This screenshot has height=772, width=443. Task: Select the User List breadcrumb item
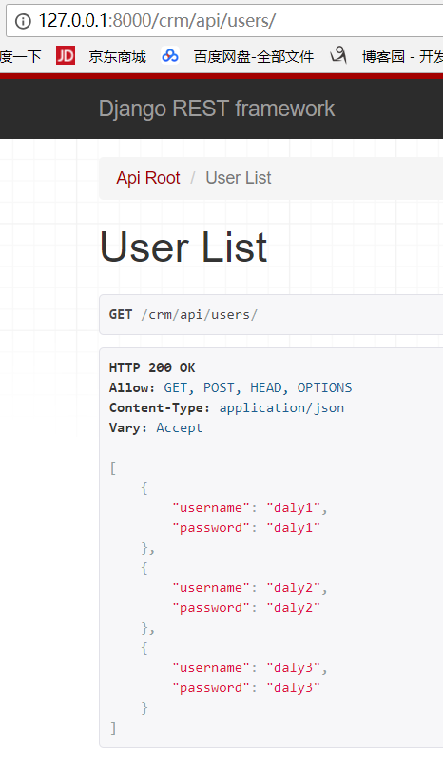[239, 178]
